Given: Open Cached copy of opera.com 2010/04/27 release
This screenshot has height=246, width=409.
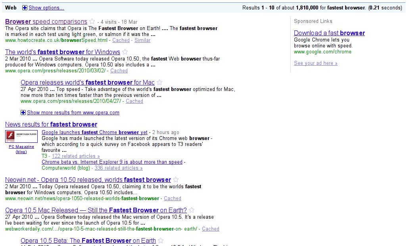Looking at the screenshot, I should 134,101.
